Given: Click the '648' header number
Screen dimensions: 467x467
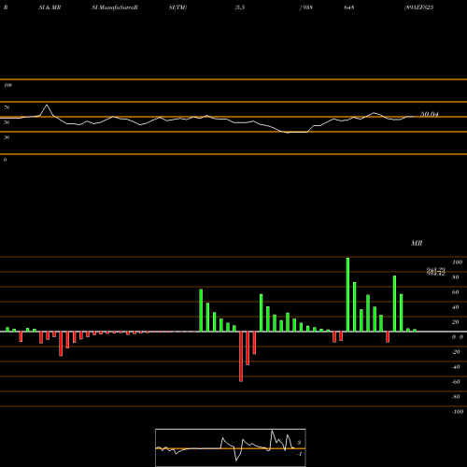Looking at the screenshot, I should pos(349,7).
